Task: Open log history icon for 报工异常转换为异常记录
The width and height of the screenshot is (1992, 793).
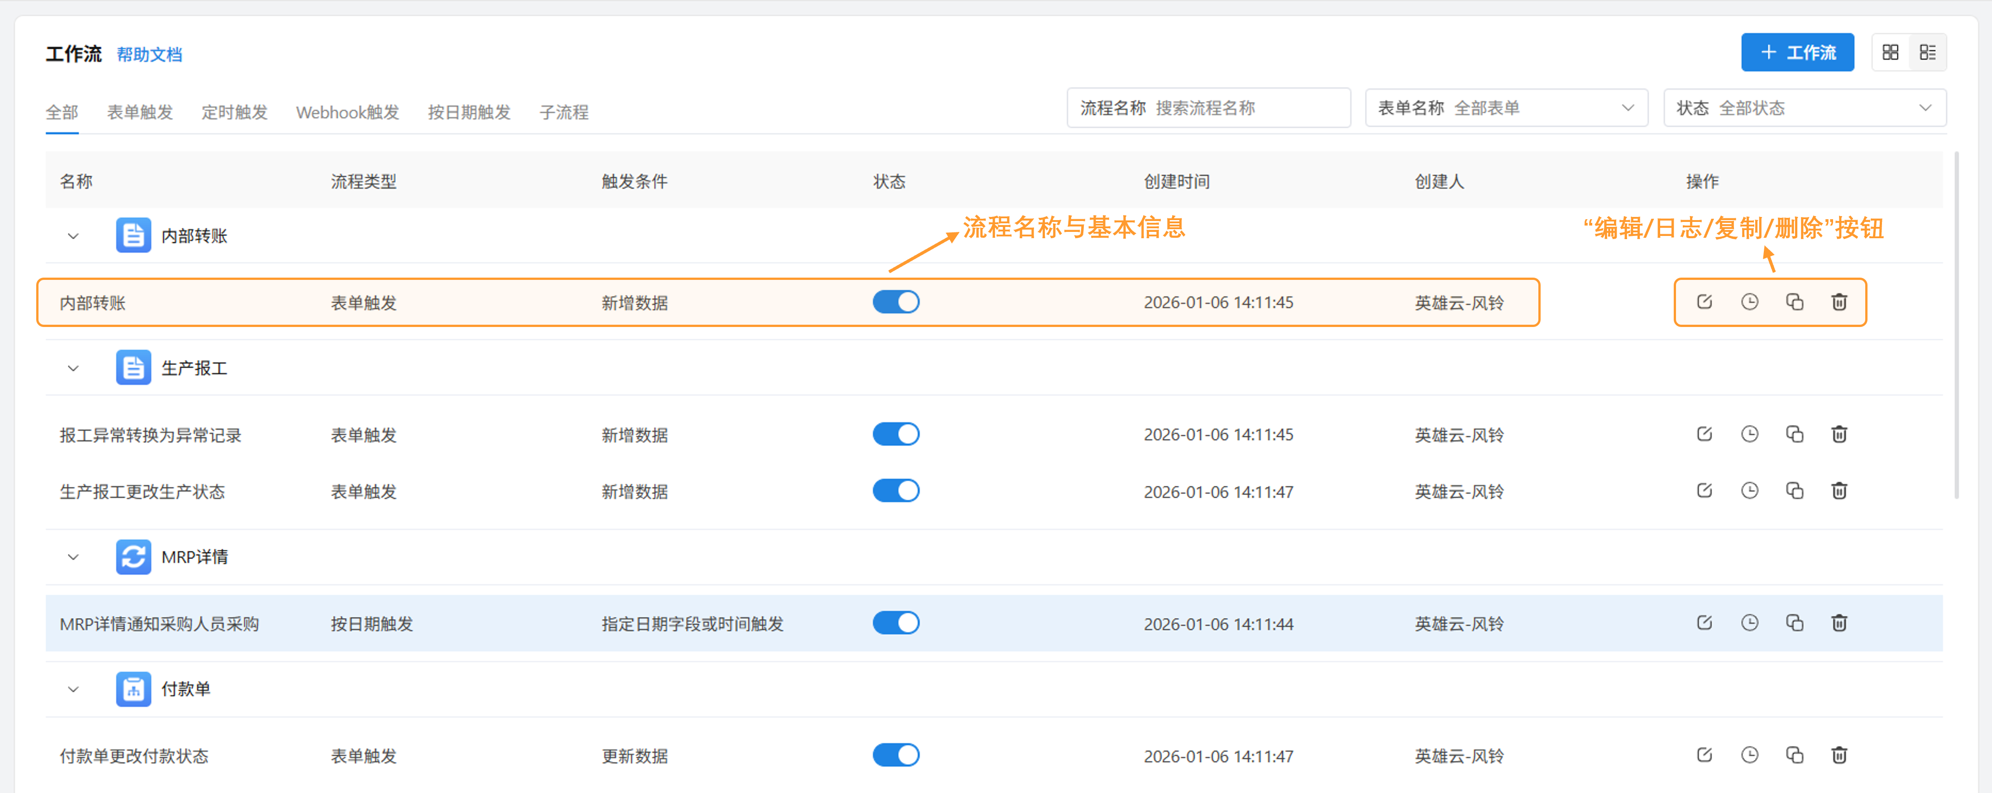Action: [x=1749, y=434]
